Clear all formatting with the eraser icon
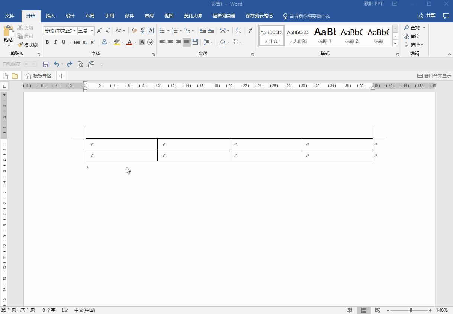Image resolution: width=453 pixels, height=314 pixels. click(134, 31)
